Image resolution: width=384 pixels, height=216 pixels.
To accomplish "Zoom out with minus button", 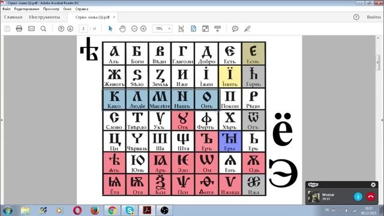I will pyautogui.click(x=134, y=29).
